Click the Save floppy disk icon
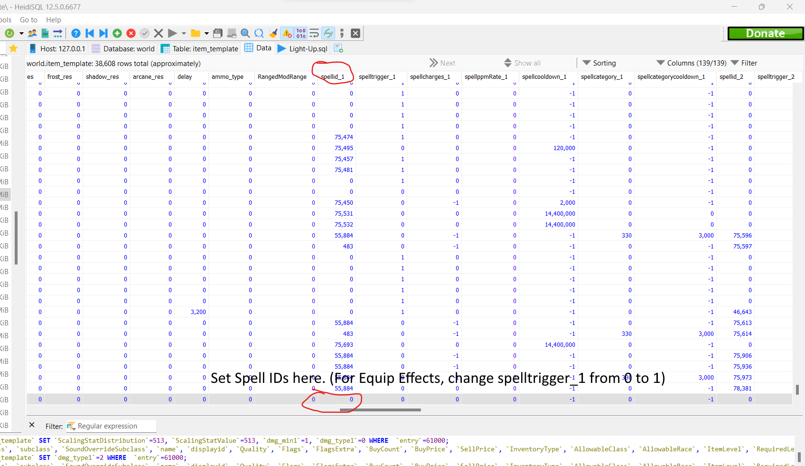The image size is (805, 466). (x=218, y=33)
